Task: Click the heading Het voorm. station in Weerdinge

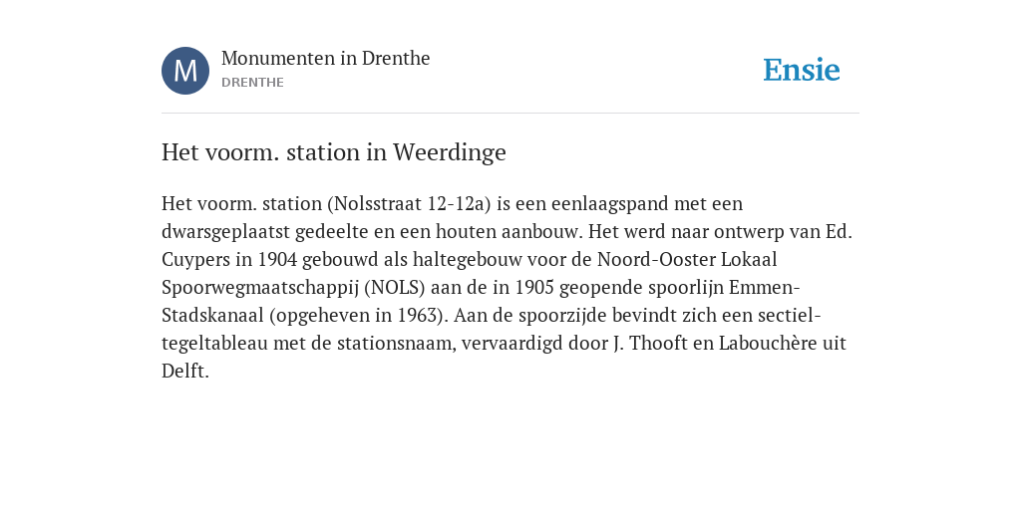Action: coord(333,152)
